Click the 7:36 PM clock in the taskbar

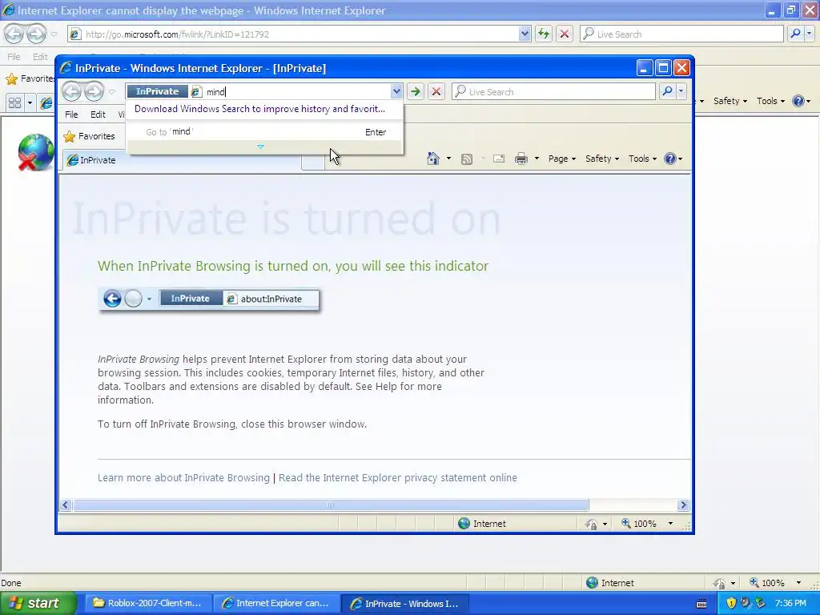[x=790, y=603]
